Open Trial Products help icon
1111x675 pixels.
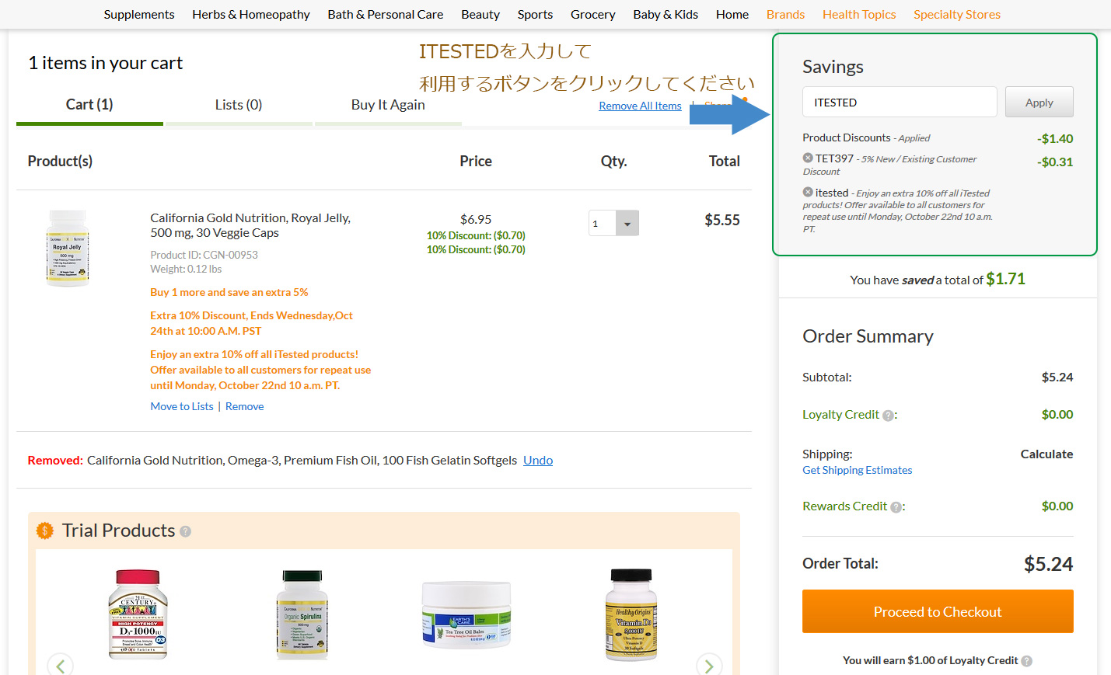coord(185,531)
